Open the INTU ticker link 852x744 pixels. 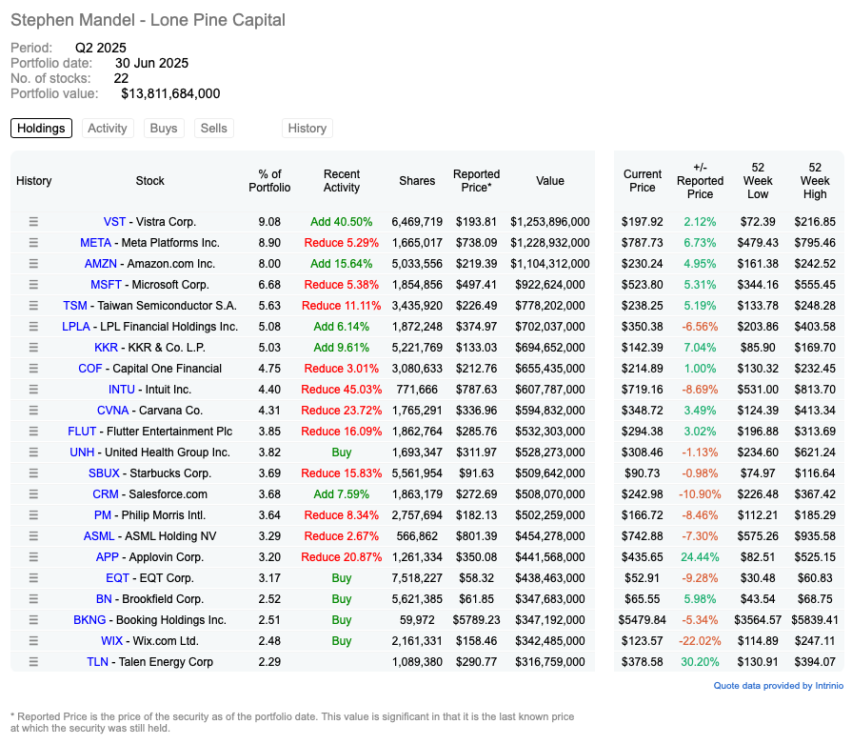point(122,390)
